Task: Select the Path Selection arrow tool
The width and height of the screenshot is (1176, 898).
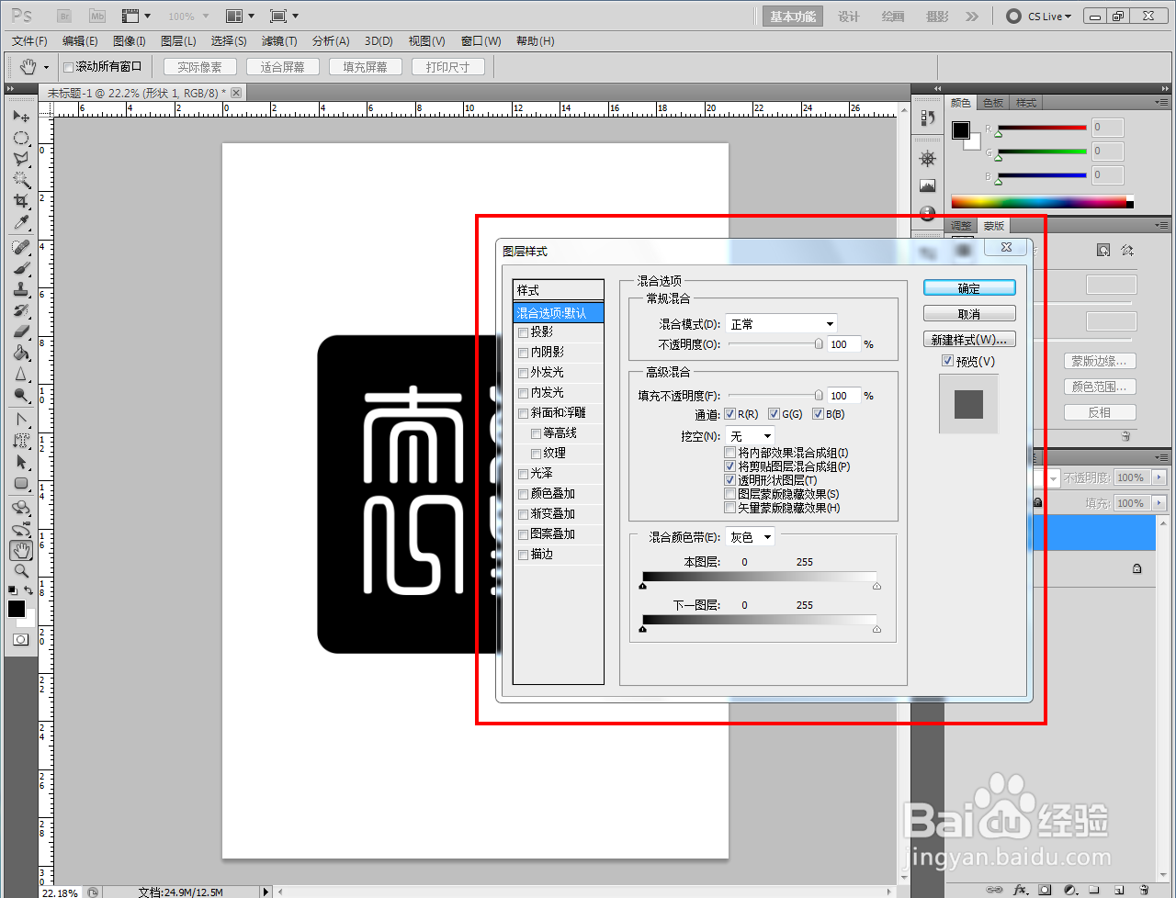Action: pyautogui.click(x=21, y=462)
